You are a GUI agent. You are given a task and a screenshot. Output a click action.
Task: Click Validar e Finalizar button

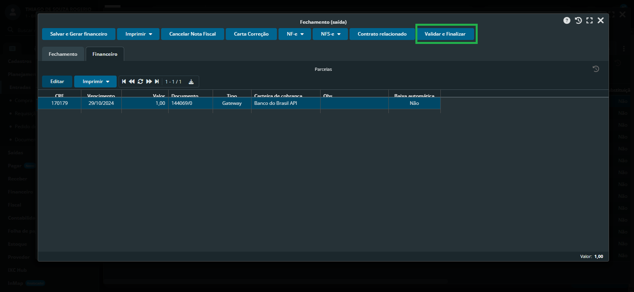pos(445,34)
